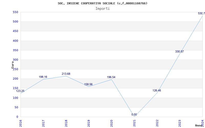
Task: Click the 50 y-axis tick label
Action: (16, 107)
